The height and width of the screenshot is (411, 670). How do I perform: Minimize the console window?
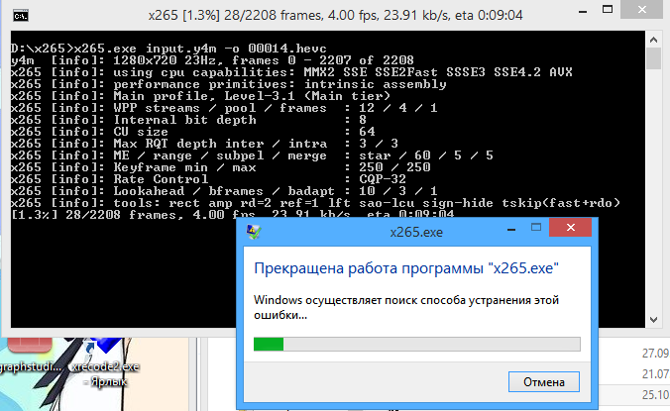(x=583, y=11)
